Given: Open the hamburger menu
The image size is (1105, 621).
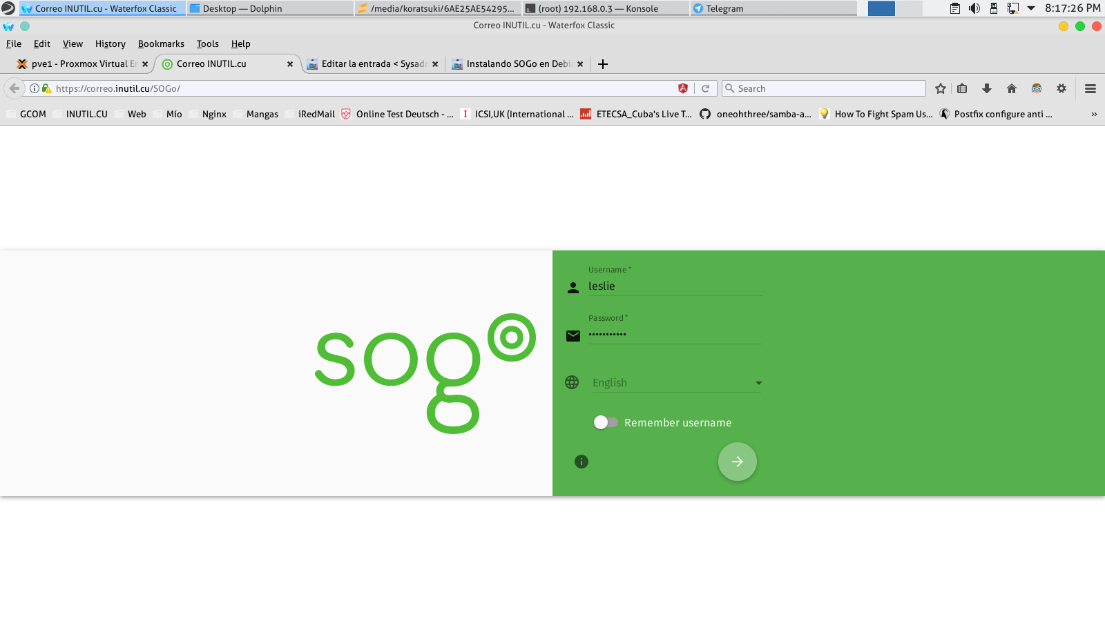Looking at the screenshot, I should (x=1090, y=88).
